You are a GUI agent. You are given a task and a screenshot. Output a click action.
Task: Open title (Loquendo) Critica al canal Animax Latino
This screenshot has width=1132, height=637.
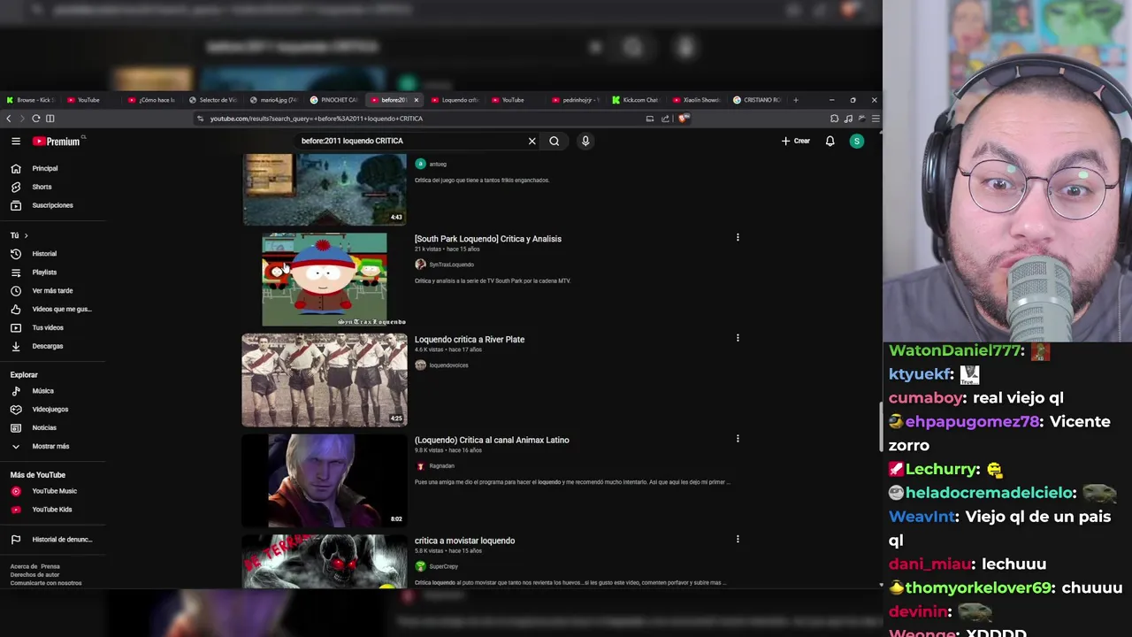[492, 440]
